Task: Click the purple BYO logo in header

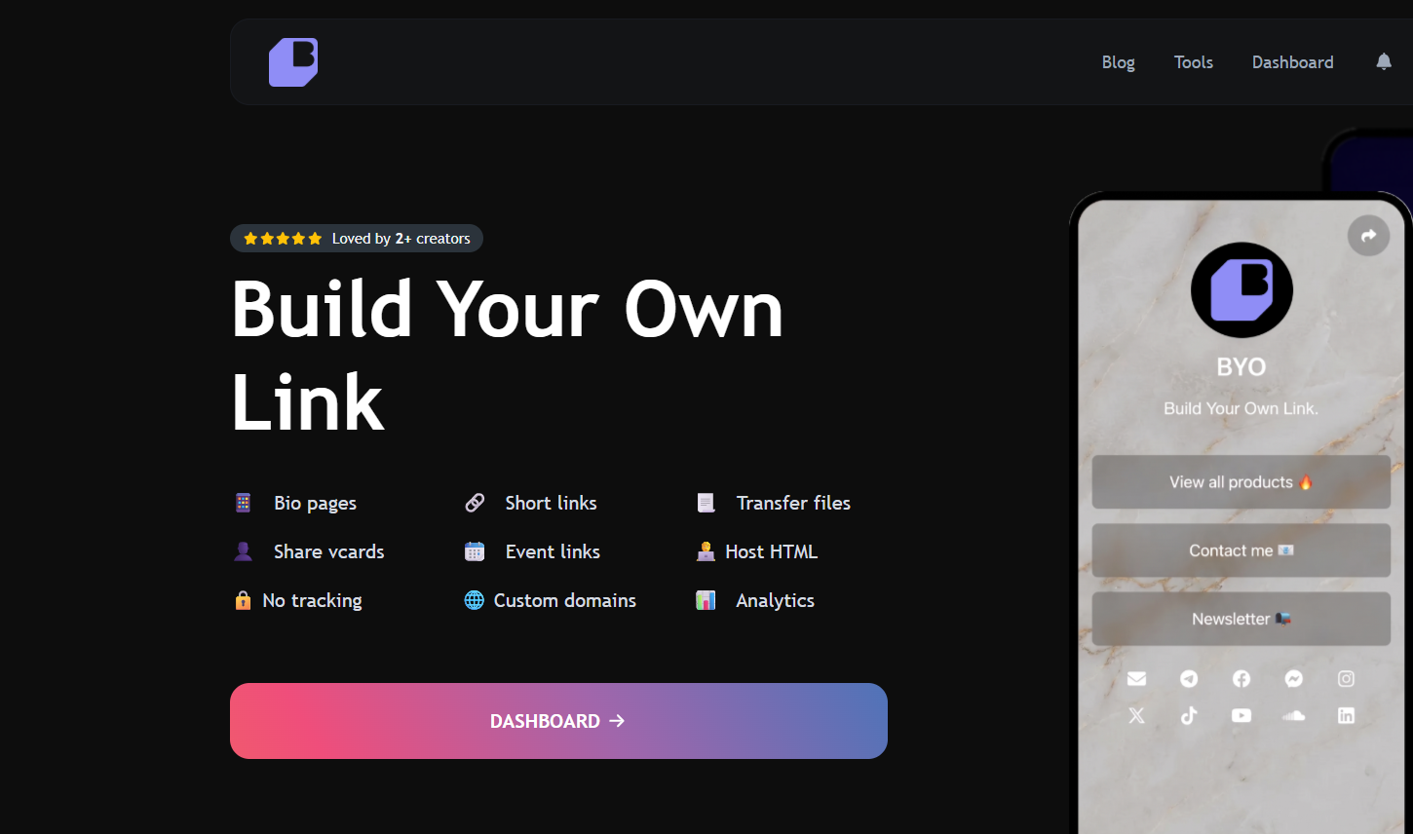Action: pos(293,62)
